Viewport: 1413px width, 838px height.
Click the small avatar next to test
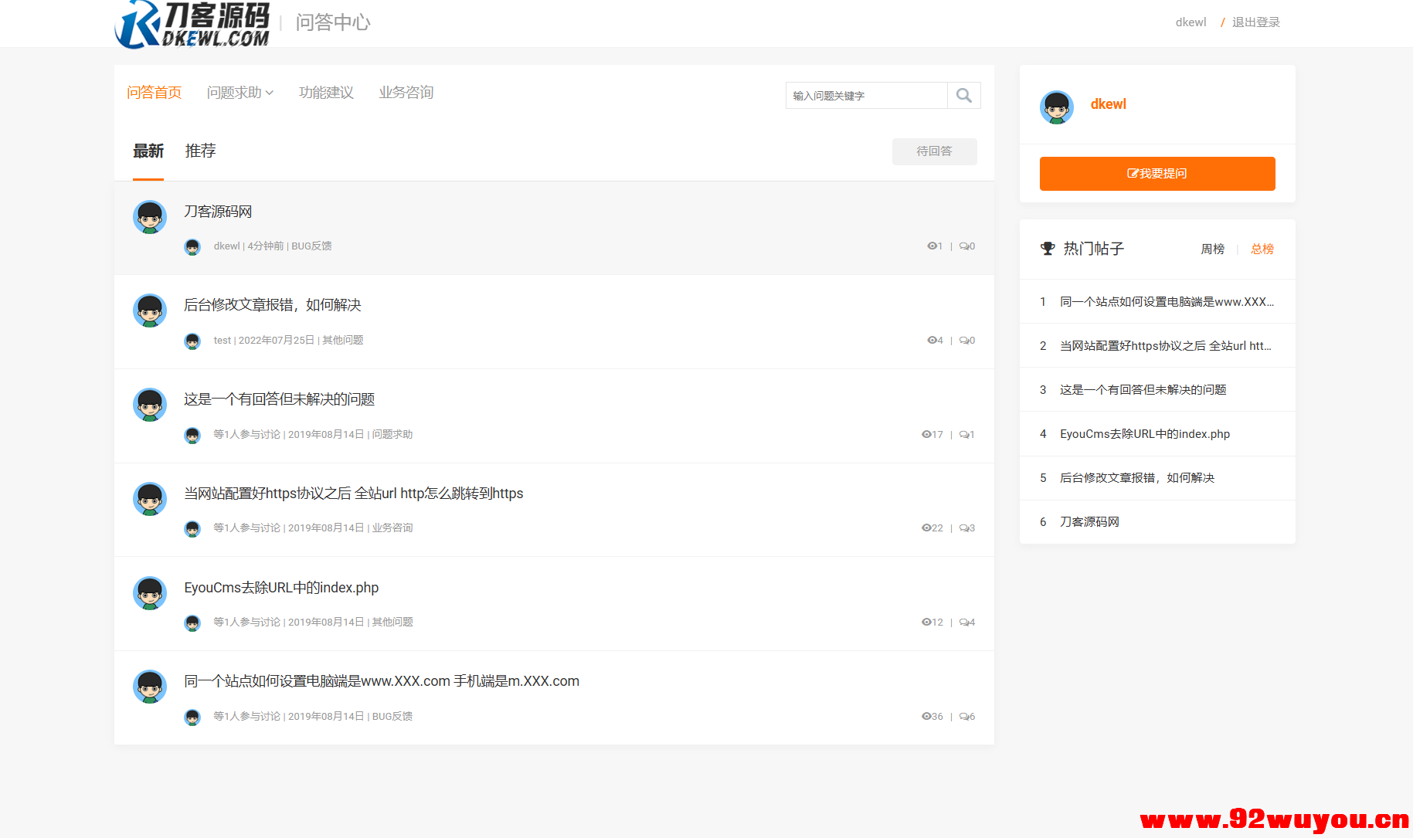pyautogui.click(x=192, y=341)
